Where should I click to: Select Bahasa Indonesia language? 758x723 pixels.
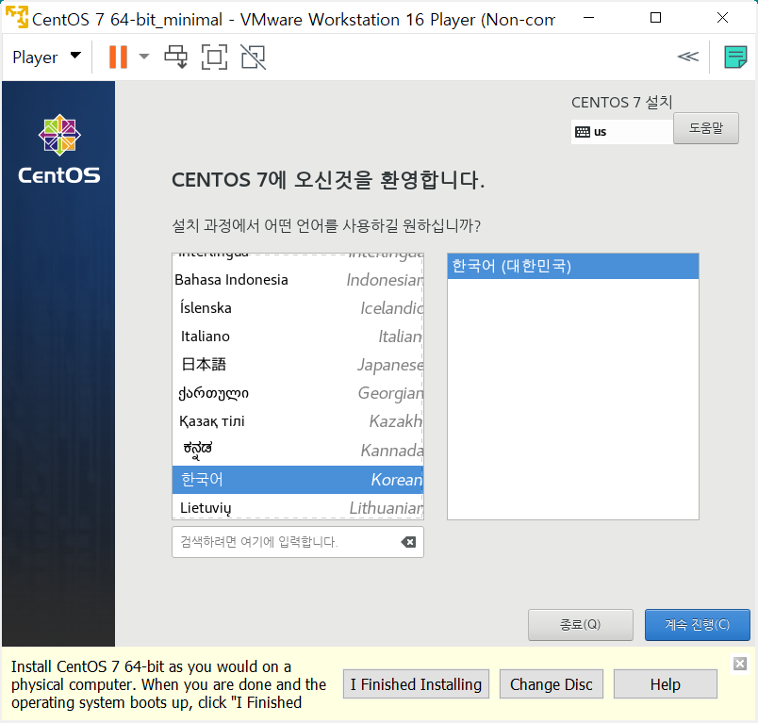pos(298,280)
